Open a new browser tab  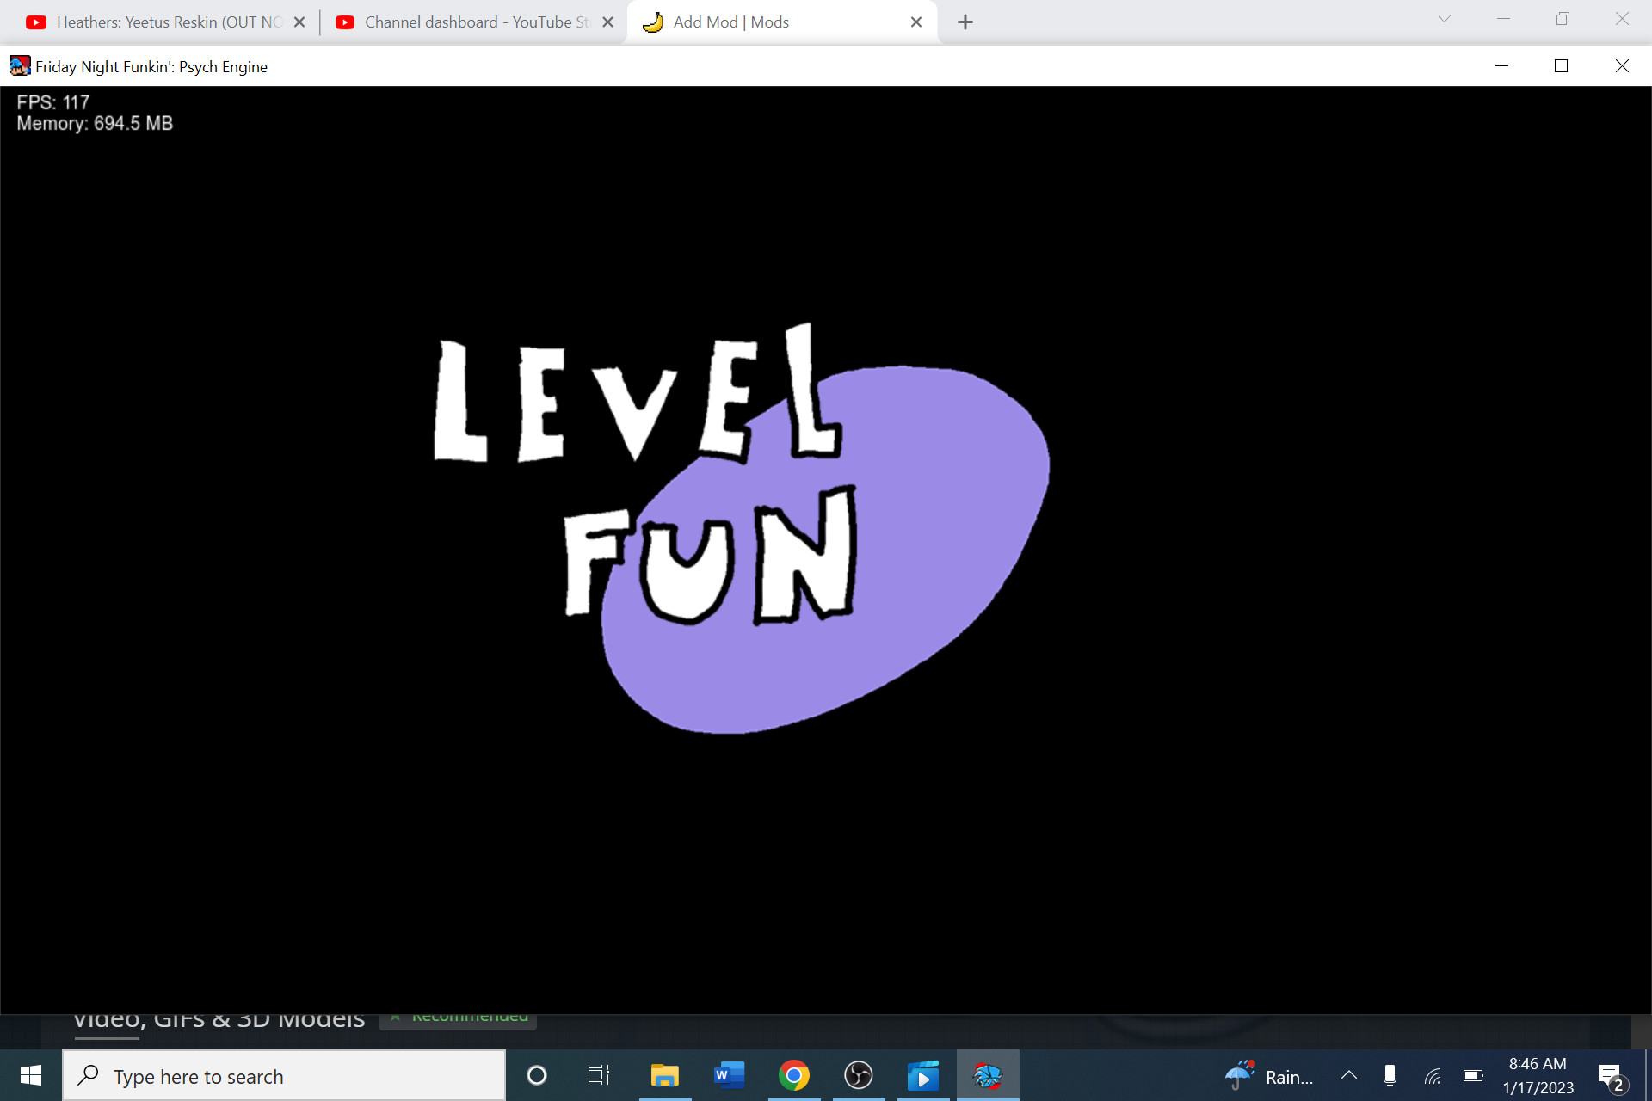pyautogui.click(x=965, y=22)
